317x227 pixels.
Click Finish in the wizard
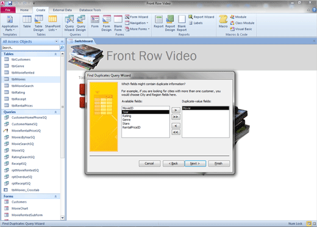point(219,164)
